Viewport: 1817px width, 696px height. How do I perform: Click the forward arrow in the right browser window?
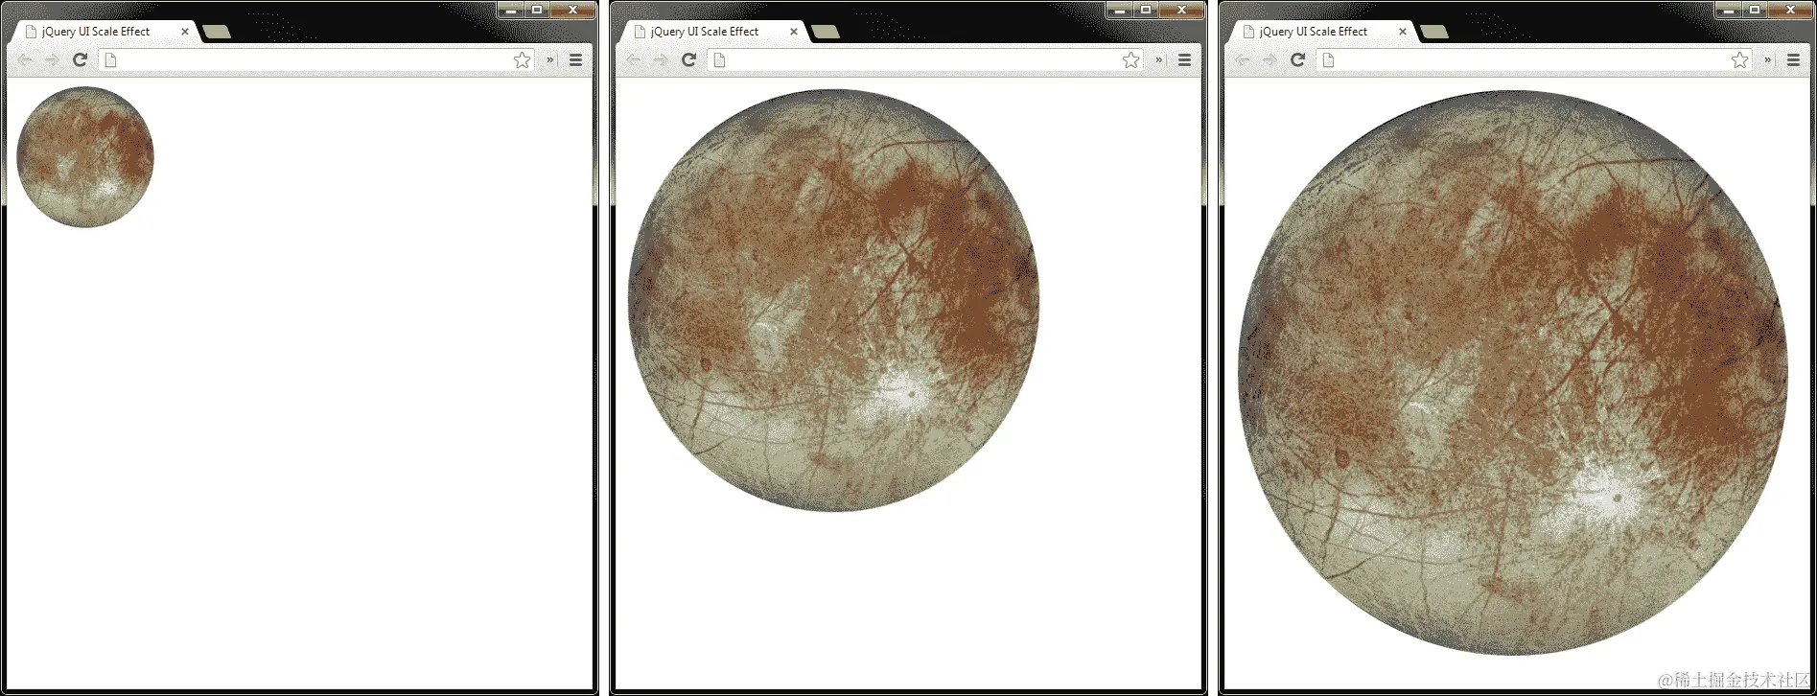click(x=1270, y=59)
